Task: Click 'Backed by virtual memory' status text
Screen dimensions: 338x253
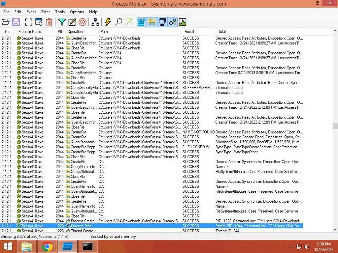Action: tap(113, 237)
